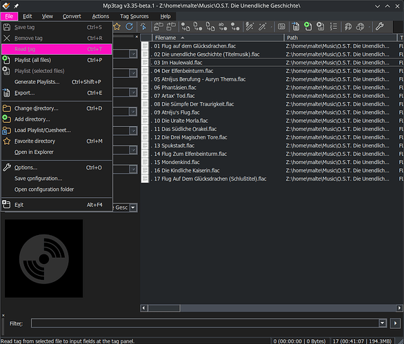This screenshot has height=344, width=404.
Task: Click the Quick Actions wand icon
Action: (x=262, y=26)
